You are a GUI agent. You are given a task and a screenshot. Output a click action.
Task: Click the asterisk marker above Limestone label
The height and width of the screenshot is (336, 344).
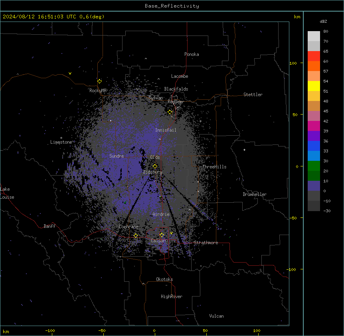click(61, 138)
